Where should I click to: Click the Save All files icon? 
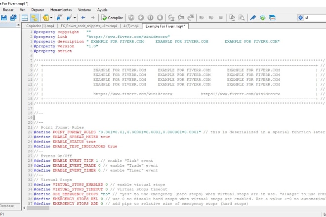click(13, 18)
